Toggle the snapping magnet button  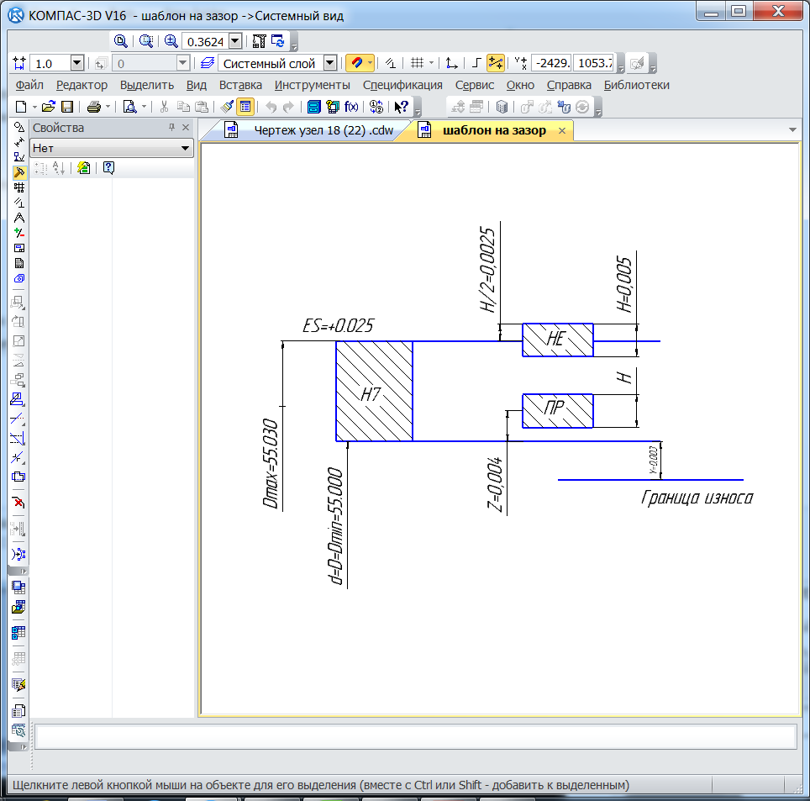tap(355, 63)
